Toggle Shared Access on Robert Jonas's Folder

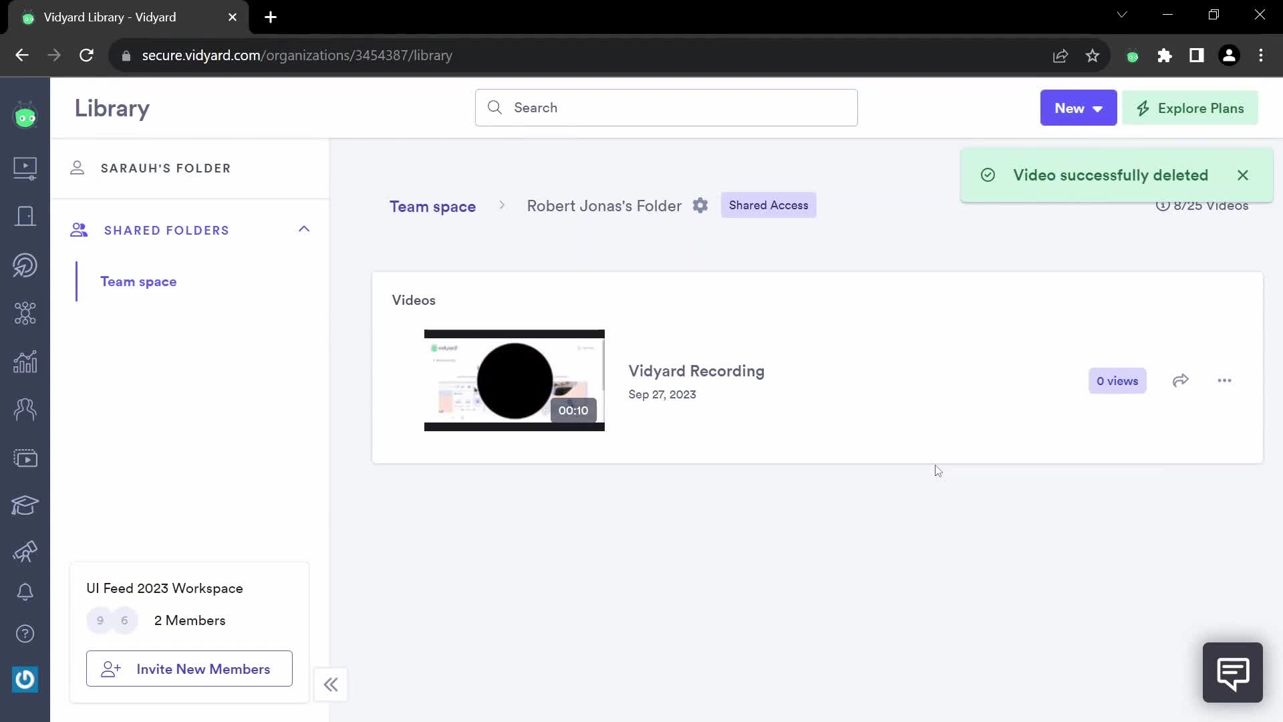768,205
